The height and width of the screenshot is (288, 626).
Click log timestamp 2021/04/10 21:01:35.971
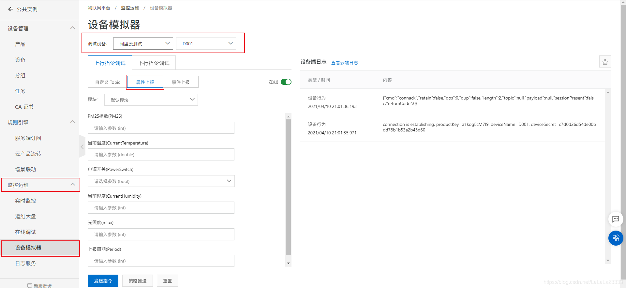click(332, 133)
